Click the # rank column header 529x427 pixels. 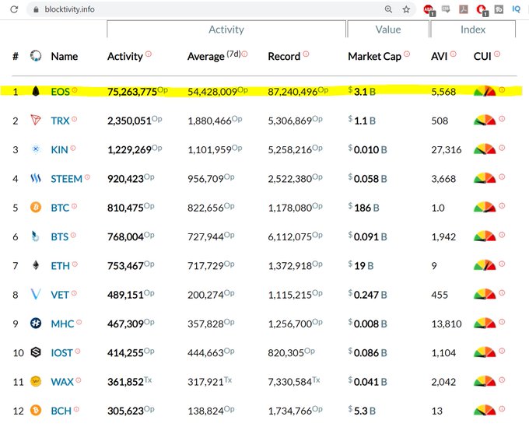(x=16, y=56)
